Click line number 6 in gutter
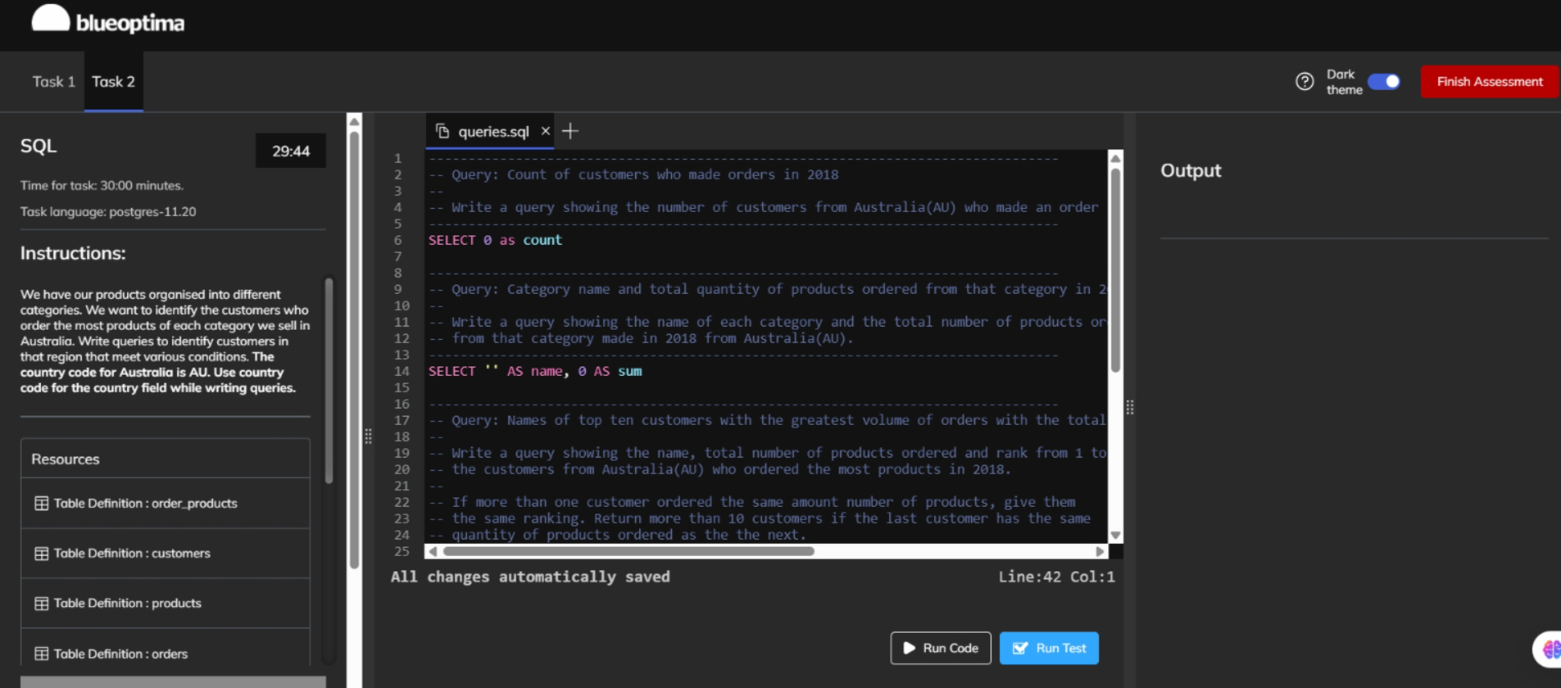This screenshot has height=688, width=1561. pos(398,240)
